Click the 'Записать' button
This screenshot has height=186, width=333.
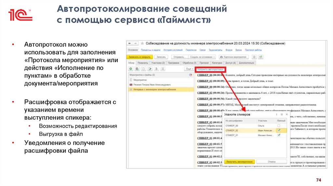161,57
